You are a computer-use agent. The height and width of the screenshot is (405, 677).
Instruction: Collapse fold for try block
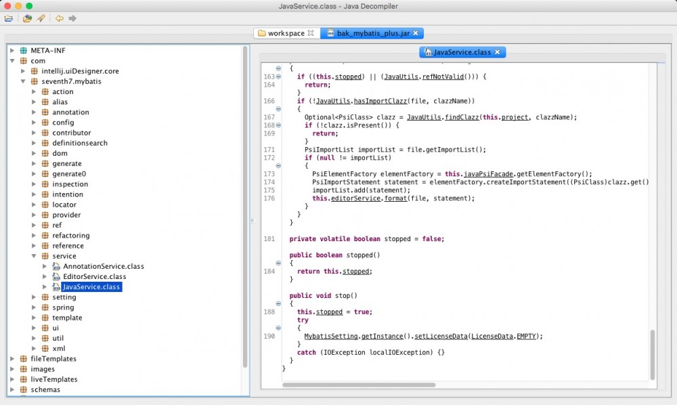click(x=278, y=328)
